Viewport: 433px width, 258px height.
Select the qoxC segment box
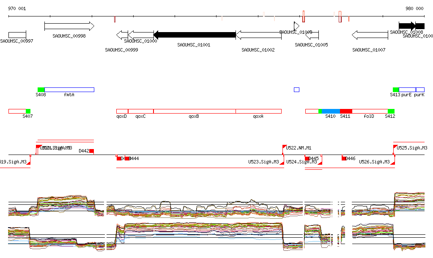click(x=141, y=111)
